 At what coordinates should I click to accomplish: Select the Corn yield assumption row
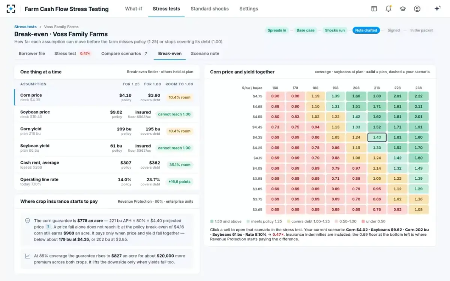pos(107,131)
